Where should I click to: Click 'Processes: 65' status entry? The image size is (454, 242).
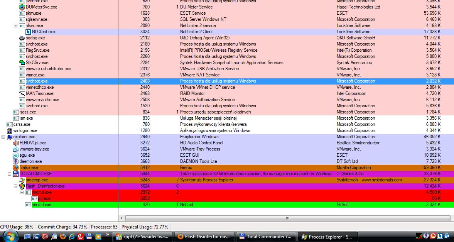coord(104,227)
